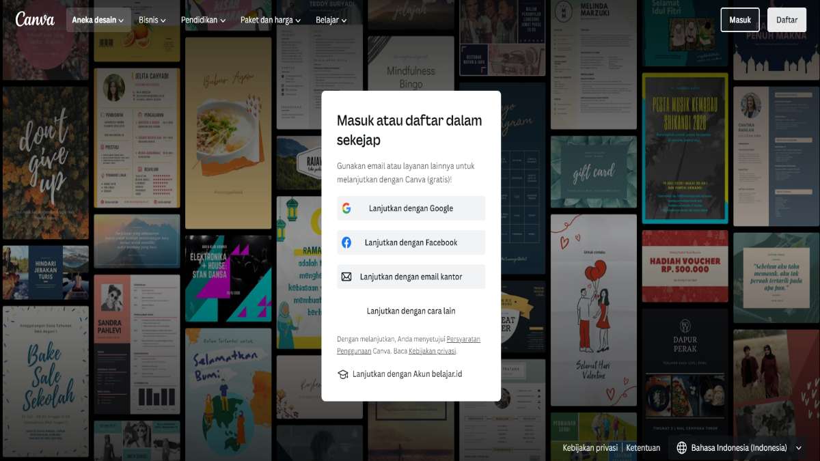Open the Bubur Ayam food poster
This screenshot has height=461, width=820.
click(228, 132)
